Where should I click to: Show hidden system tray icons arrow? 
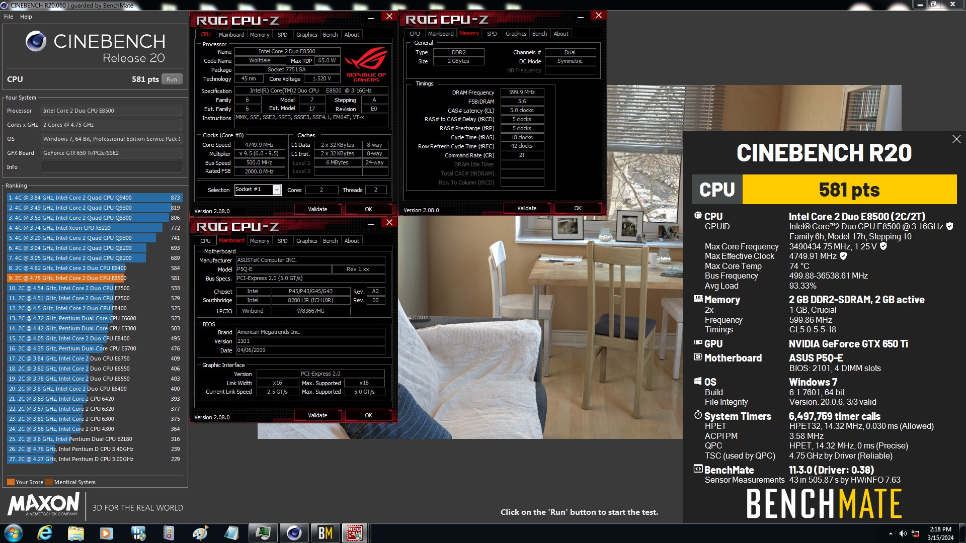[x=891, y=533]
